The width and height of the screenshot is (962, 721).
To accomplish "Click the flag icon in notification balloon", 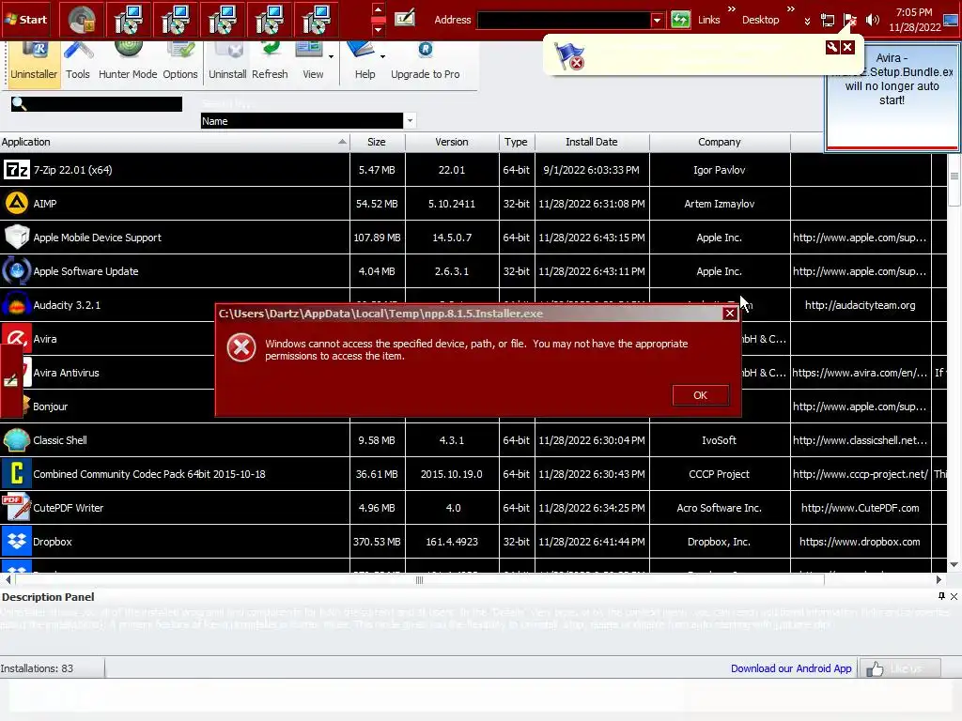I will (x=569, y=55).
